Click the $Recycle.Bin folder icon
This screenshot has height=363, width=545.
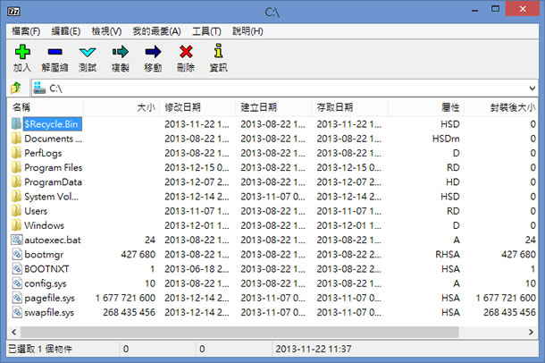click(x=16, y=123)
